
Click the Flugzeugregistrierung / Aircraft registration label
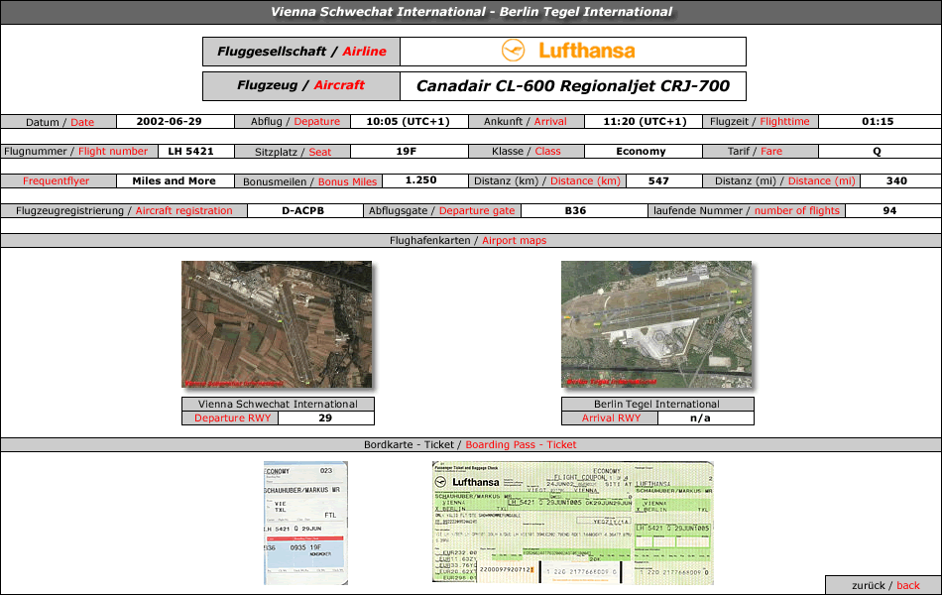(124, 211)
